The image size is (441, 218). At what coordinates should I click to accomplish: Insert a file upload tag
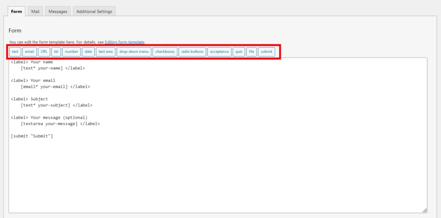252,52
